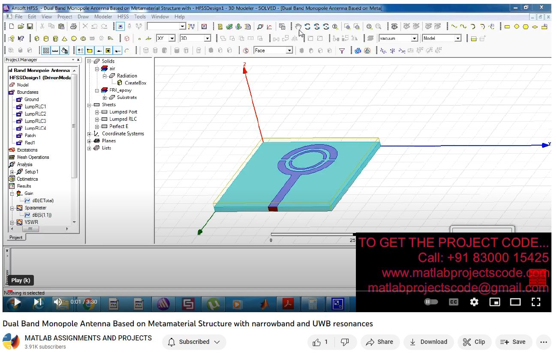Select LumpRLC3 in the project tree

(x=35, y=121)
